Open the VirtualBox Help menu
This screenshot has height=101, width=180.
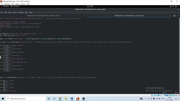pyautogui.click(x=28, y=4)
